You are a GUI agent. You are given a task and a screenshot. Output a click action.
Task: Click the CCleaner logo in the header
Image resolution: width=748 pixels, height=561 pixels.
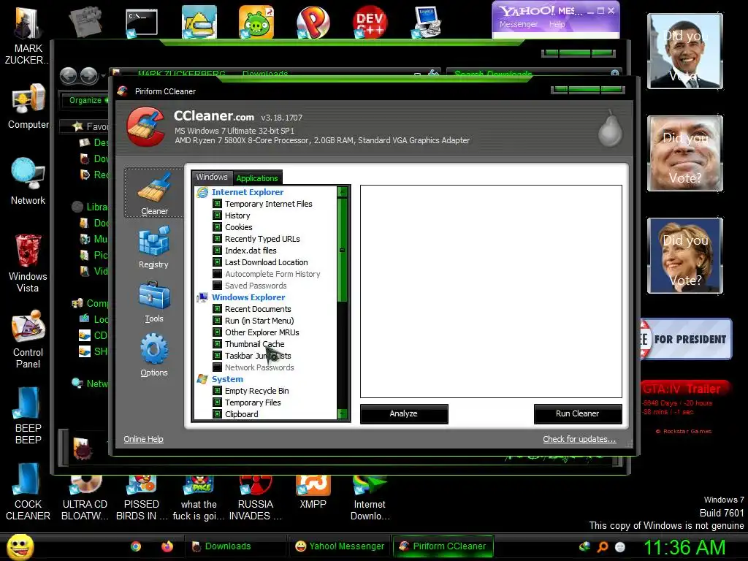[x=146, y=127]
